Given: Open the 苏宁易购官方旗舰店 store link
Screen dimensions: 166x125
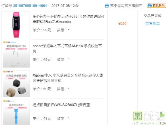Looking at the screenshot, I should [126, 6].
